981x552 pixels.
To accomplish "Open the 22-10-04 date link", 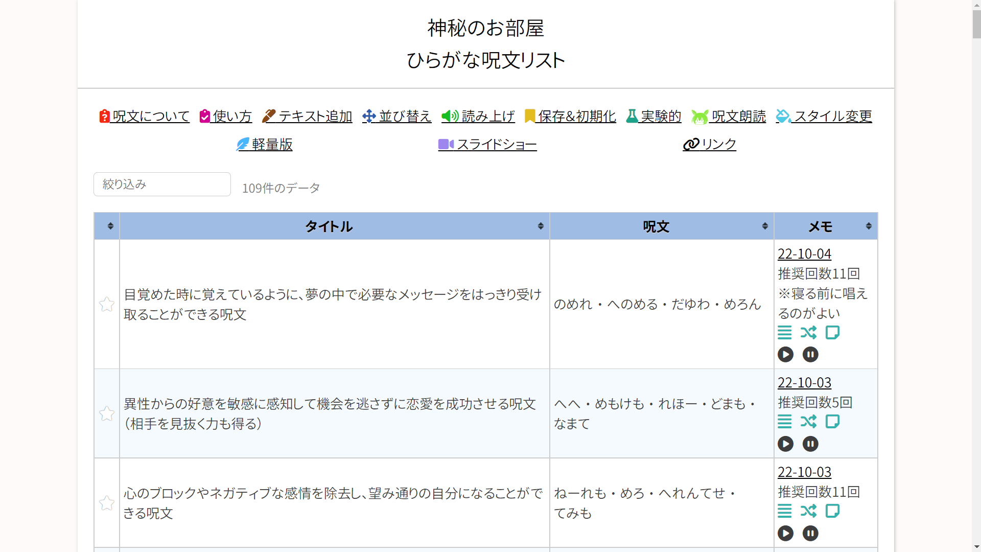I will (x=804, y=254).
